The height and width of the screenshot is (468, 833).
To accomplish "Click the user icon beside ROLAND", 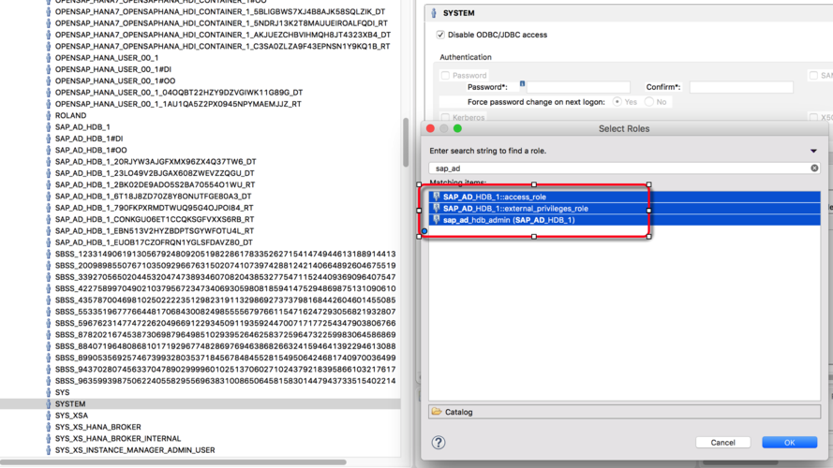I will [x=49, y=115].
